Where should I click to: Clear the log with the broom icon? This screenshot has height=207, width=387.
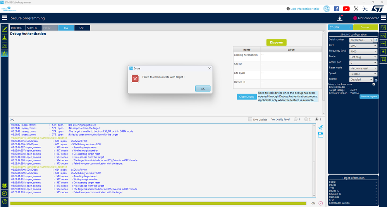coord(321,127)
